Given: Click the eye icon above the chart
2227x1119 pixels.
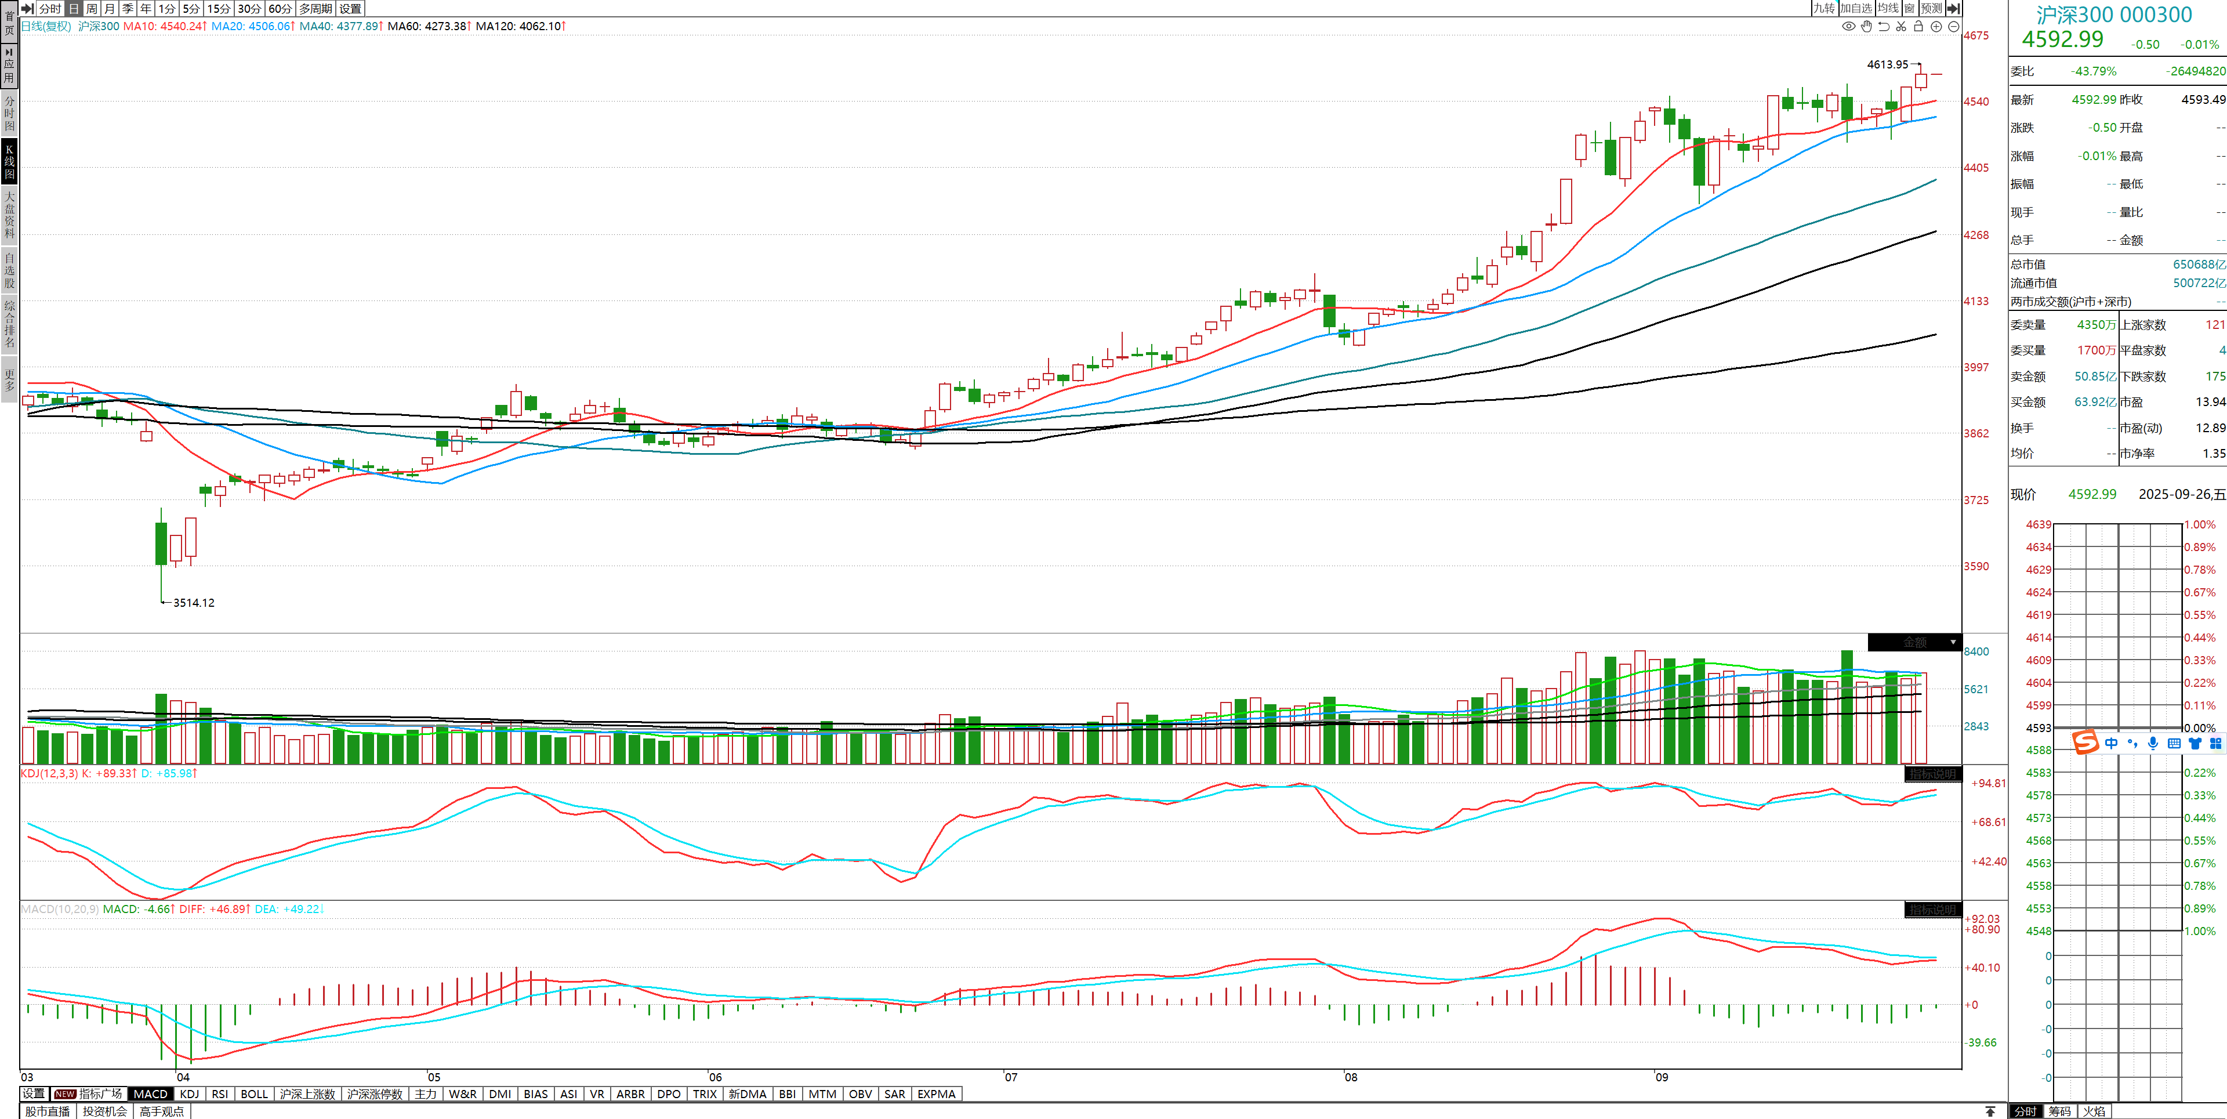Looking at the screenshot, I should [1848, 26].
